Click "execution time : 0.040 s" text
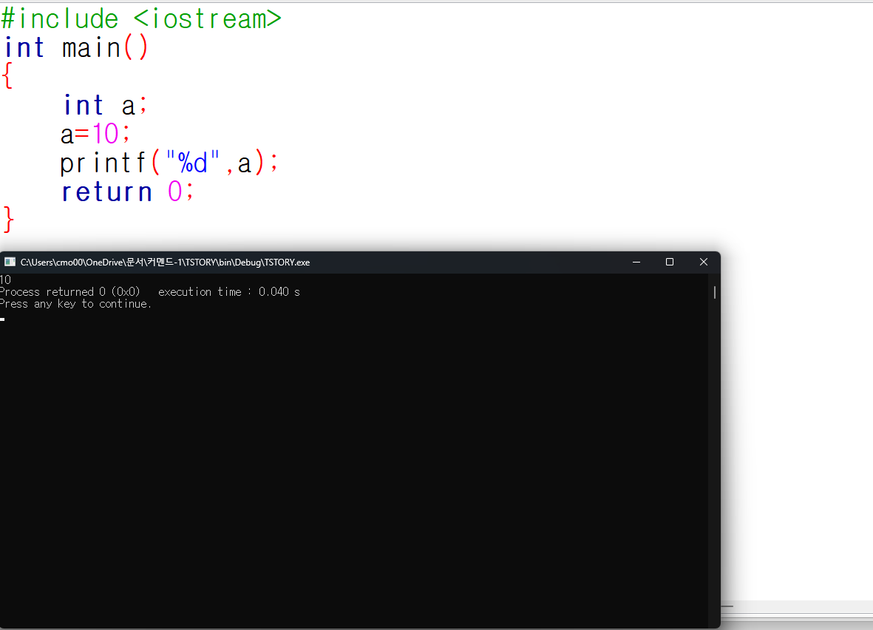Image resolution: width=873 pixels, height=630 pixels. pyautogui.click(x=229, y=292)
